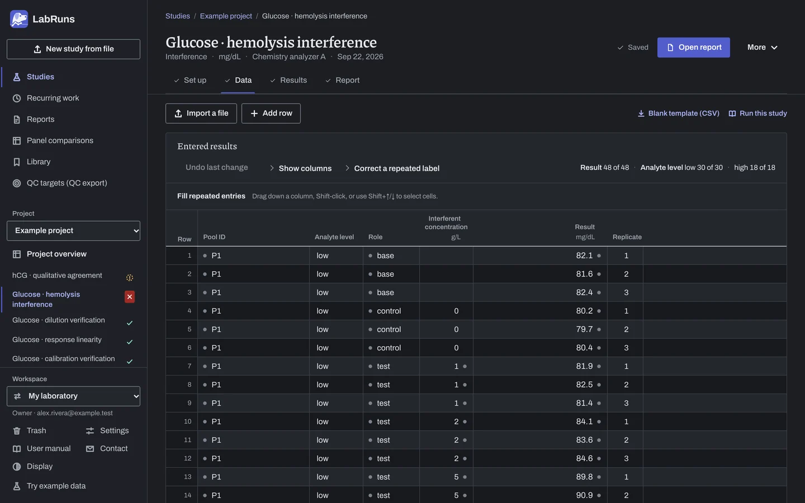
Task: Follow the Studies breadcrumb link
Action: pos(178,16)
